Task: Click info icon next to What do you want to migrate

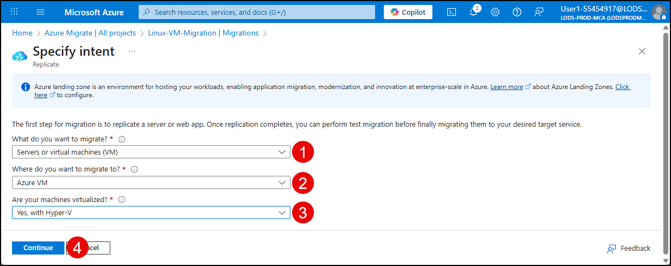Action: click(122, 139)
